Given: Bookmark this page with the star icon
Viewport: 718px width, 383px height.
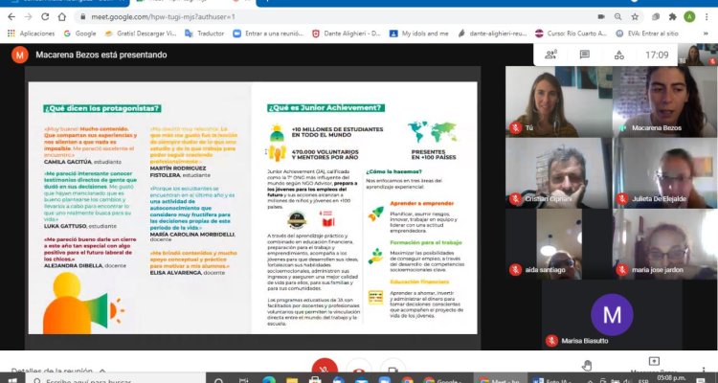Looking at the screenshot, I should point(635,17).
